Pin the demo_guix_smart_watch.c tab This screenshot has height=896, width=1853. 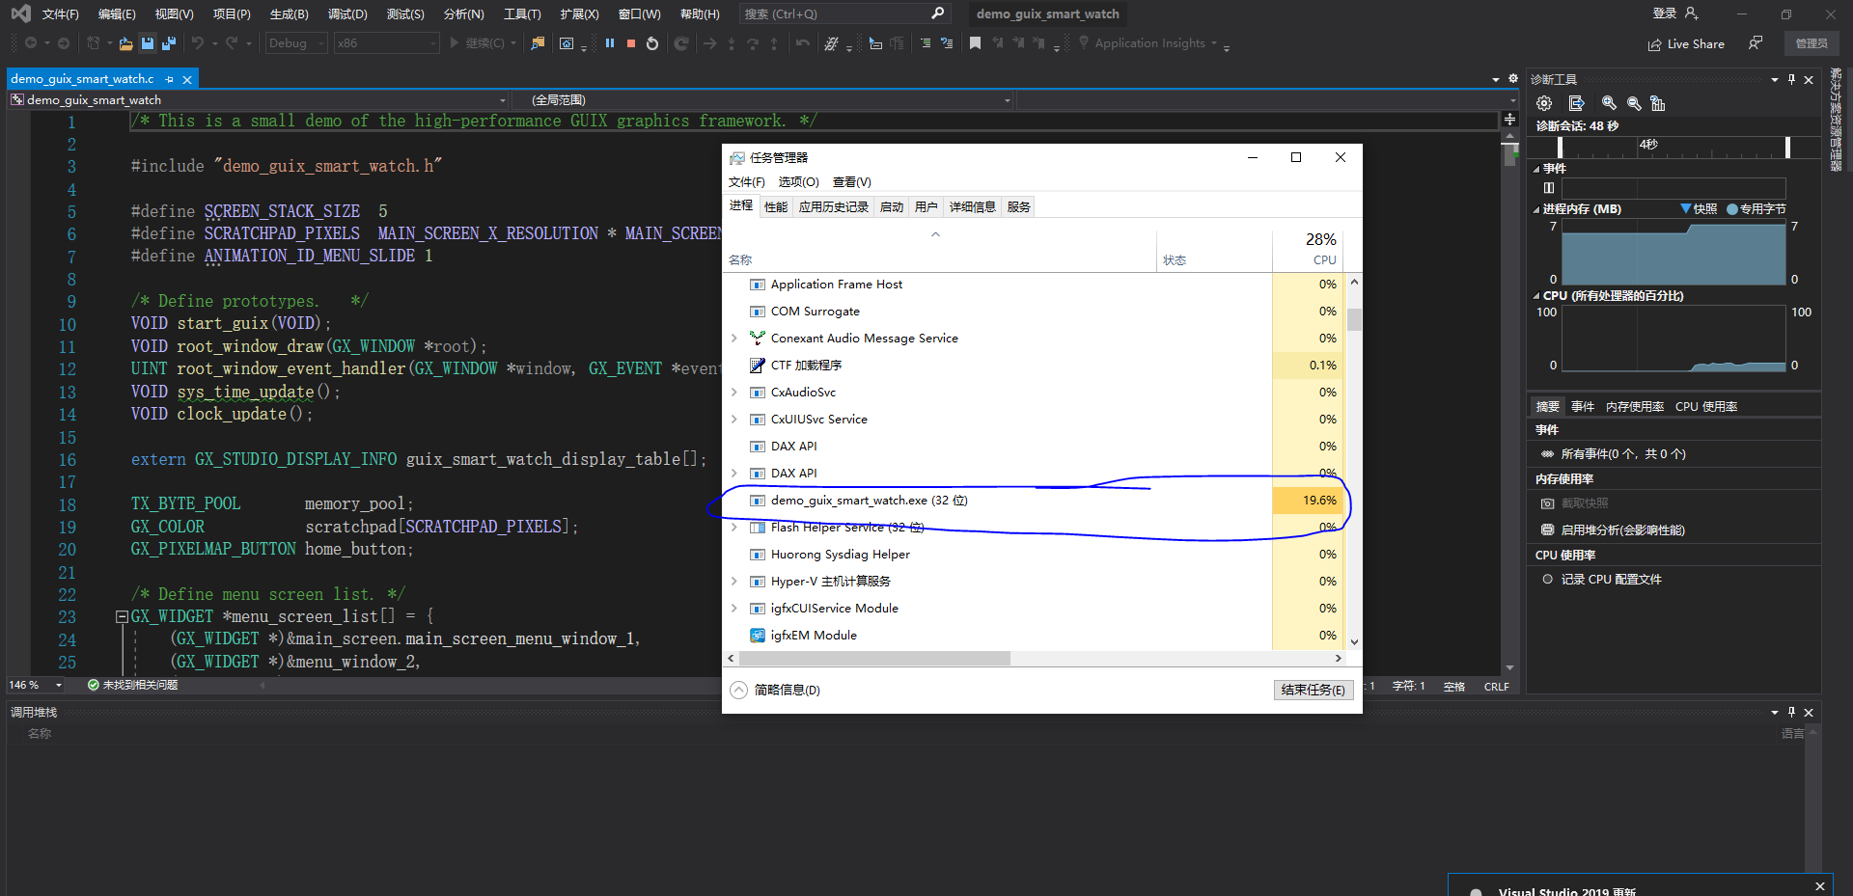(x=170, y=79)
